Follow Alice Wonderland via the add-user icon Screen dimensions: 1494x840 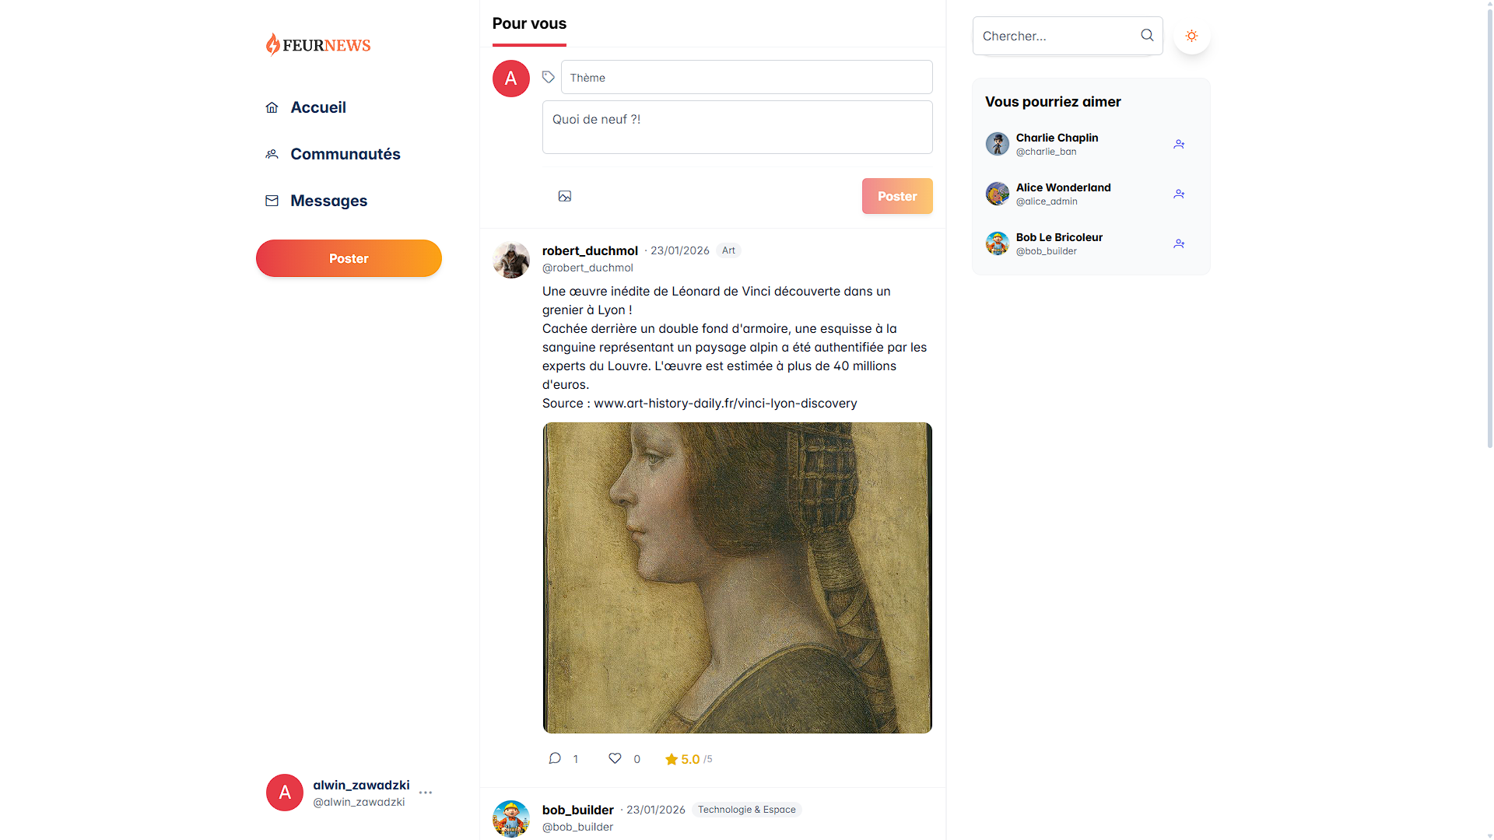tap(1178, 194)
